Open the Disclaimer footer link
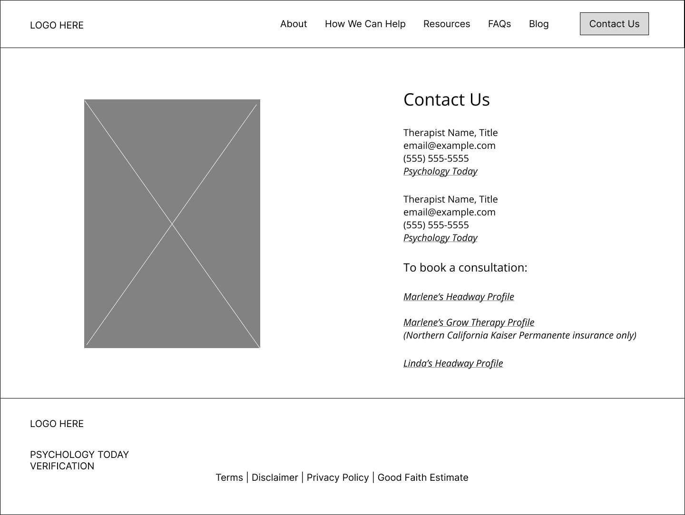The height and width of the screenshot is (515, 685). coord(275,477)
